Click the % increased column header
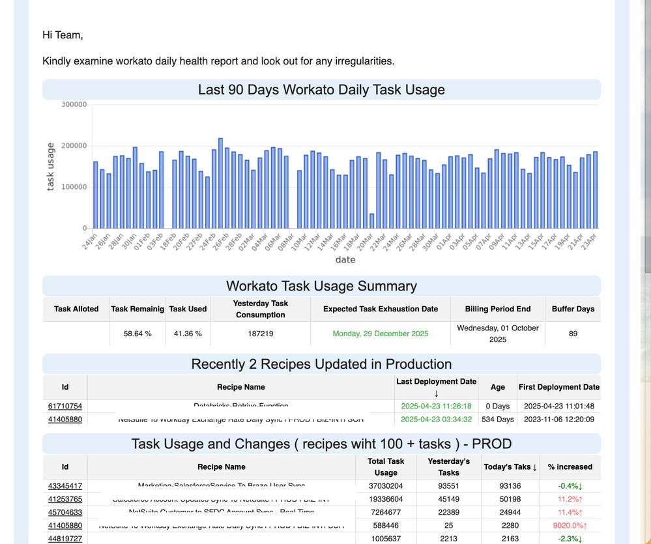Screen dimensions: 651x544 click(570, 466)
